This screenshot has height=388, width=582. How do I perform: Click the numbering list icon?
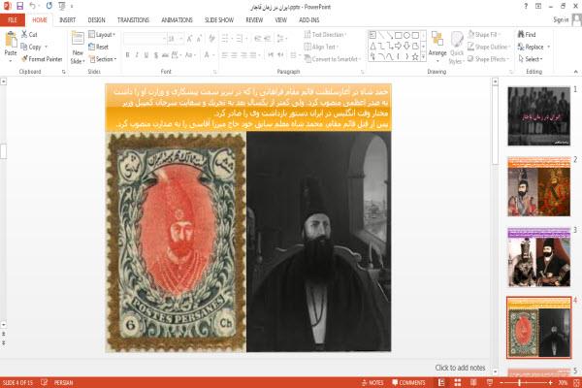tap(241, 39)
